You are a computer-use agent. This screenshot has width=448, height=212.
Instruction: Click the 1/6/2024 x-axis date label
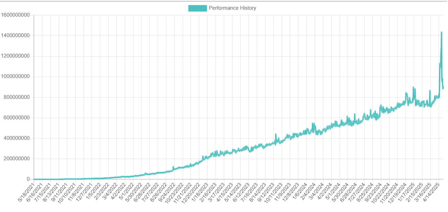[x=300, y=190]
